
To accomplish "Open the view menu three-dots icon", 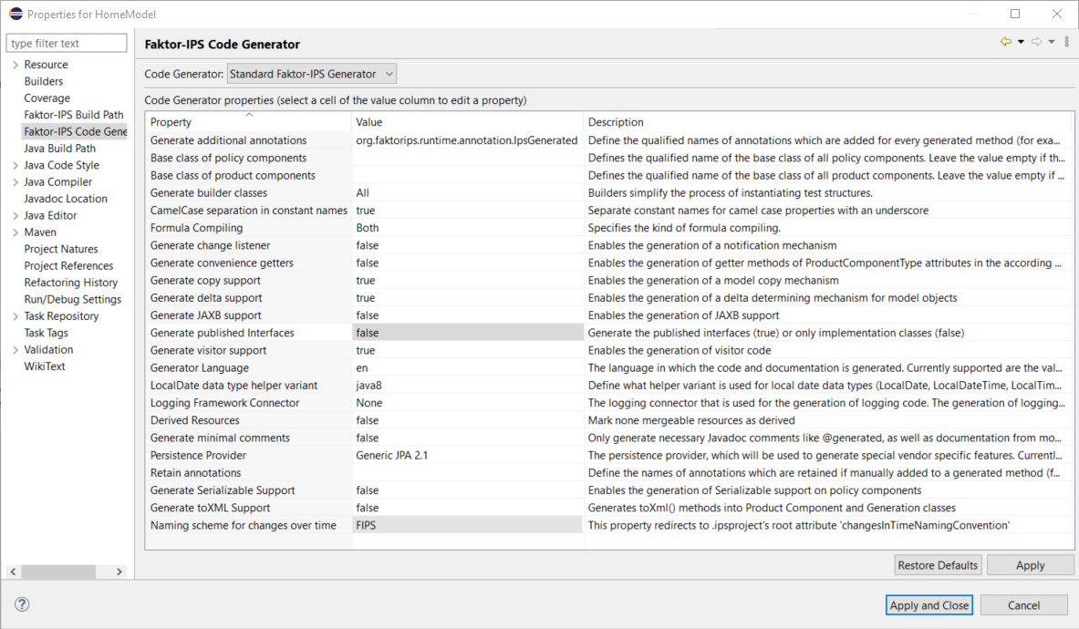I will coord(1066,42).
